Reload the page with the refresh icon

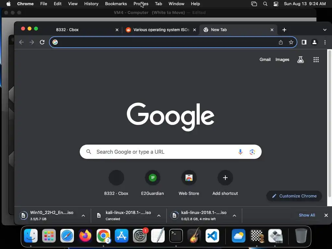[x=42, y=42]
